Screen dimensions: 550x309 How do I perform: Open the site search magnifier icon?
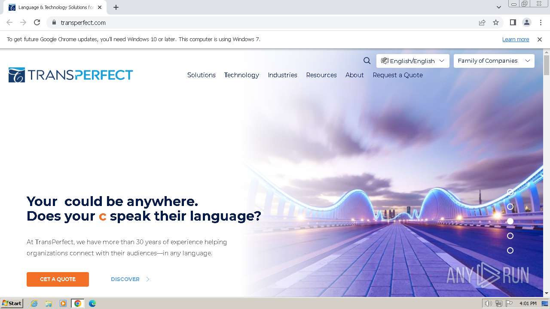(367, 61)
